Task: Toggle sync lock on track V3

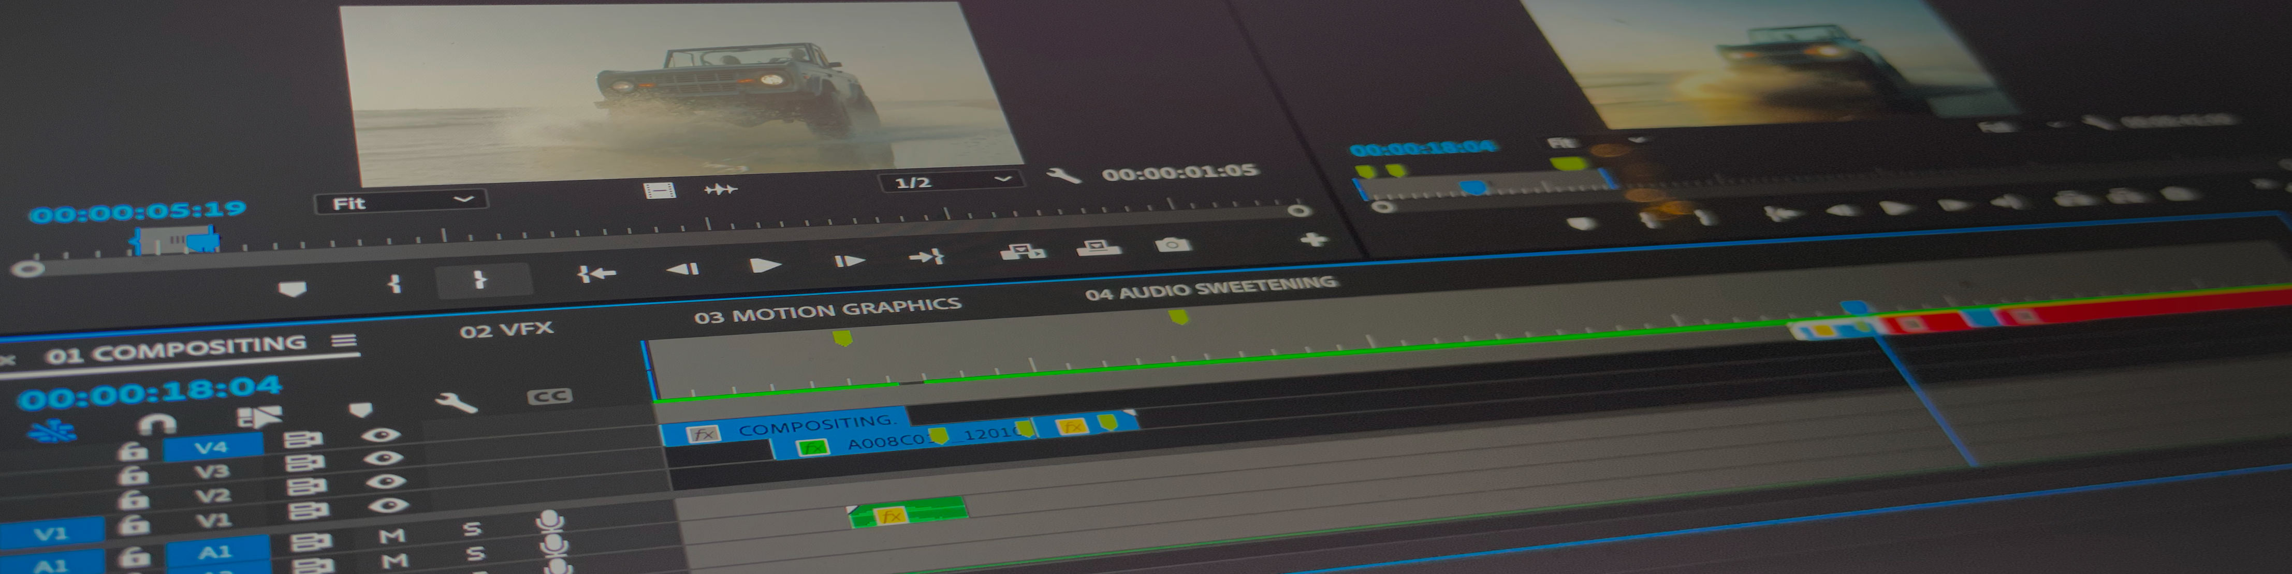Action: [305, 463]
